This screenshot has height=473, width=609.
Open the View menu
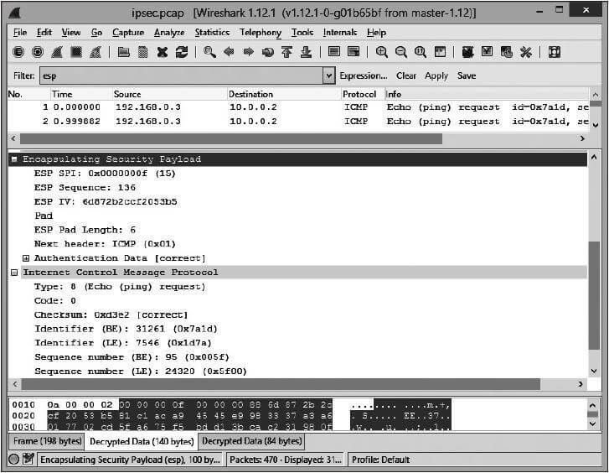(x=71, y=32)
